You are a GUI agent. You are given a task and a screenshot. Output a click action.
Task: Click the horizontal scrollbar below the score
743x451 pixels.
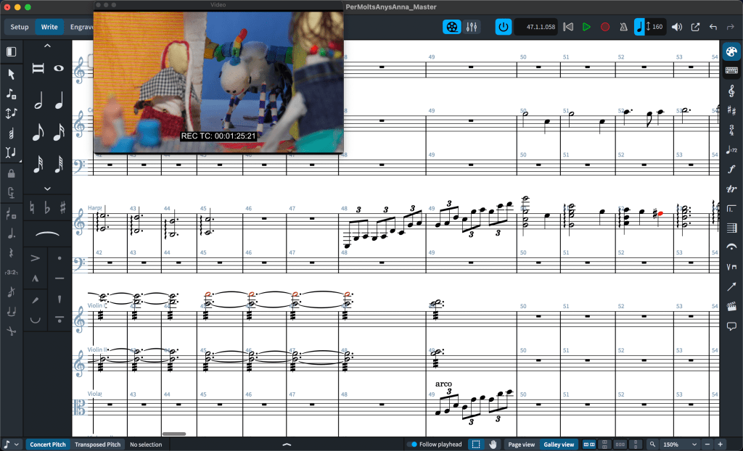pos(173,434)
